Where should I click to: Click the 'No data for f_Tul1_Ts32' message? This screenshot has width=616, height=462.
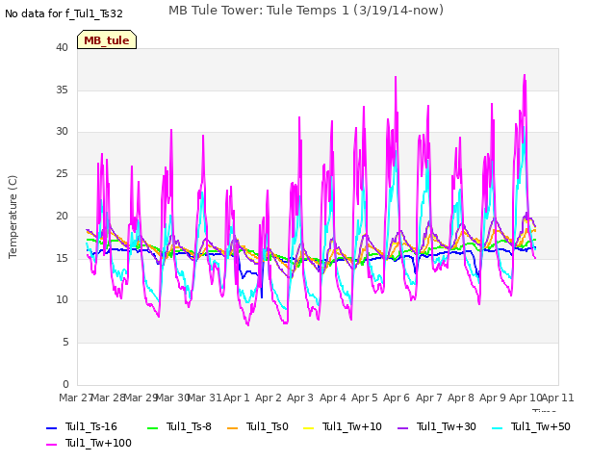[x=64, y=13]
